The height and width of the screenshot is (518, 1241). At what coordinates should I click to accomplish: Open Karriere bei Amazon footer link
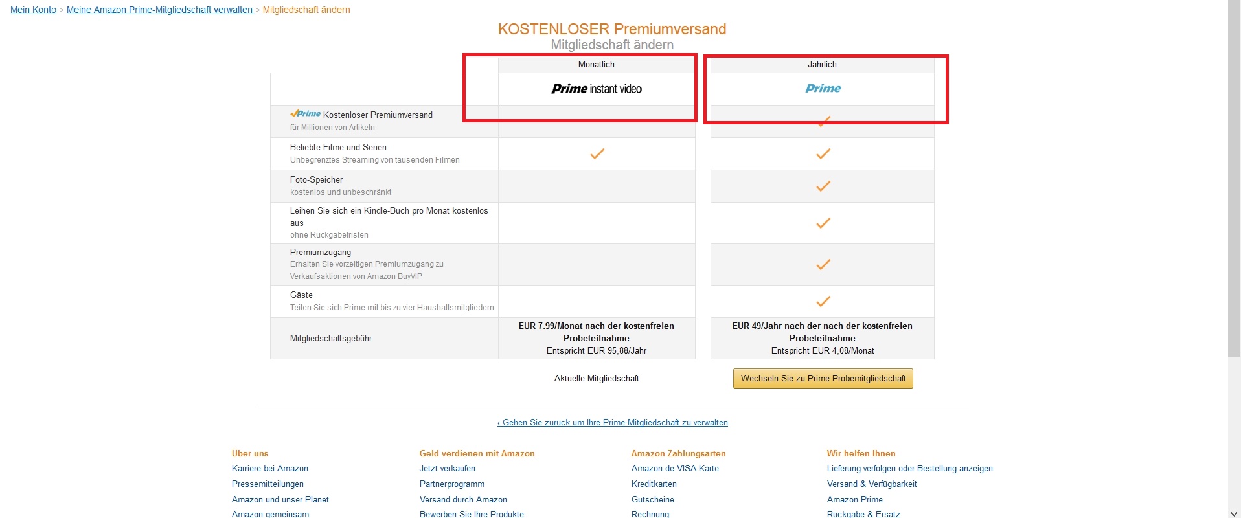[270, 469]
